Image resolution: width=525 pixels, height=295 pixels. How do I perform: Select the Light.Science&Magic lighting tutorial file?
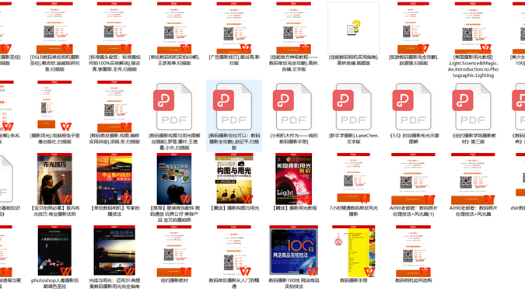473,28
